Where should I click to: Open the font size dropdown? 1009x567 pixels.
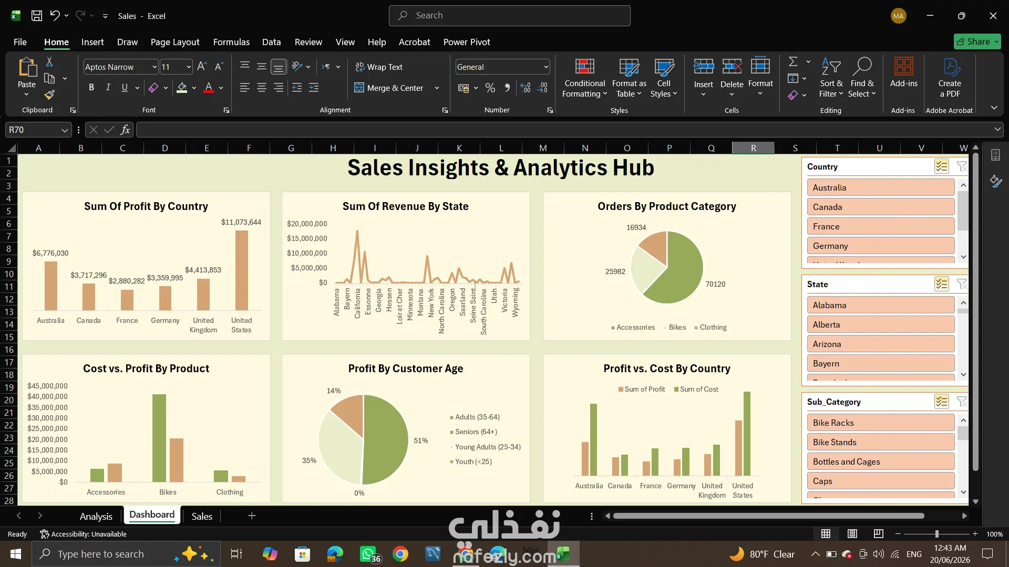coord(189,67)
